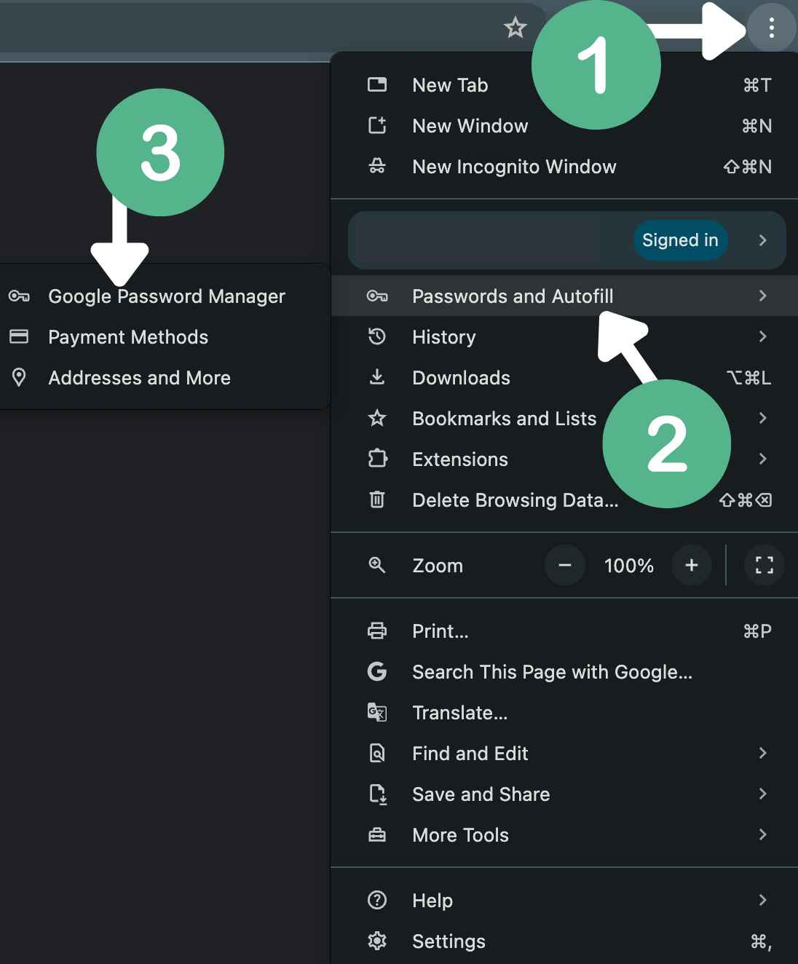798x964 pixels.
Task: Click the trash icon for Delete Browsing Data
Action: pos(377,499)
